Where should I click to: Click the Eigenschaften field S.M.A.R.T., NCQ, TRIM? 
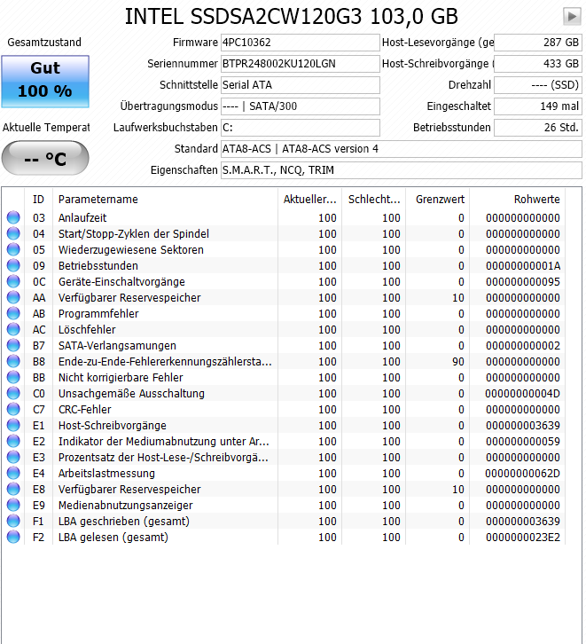pyautogui.click(x=402, y=170)
